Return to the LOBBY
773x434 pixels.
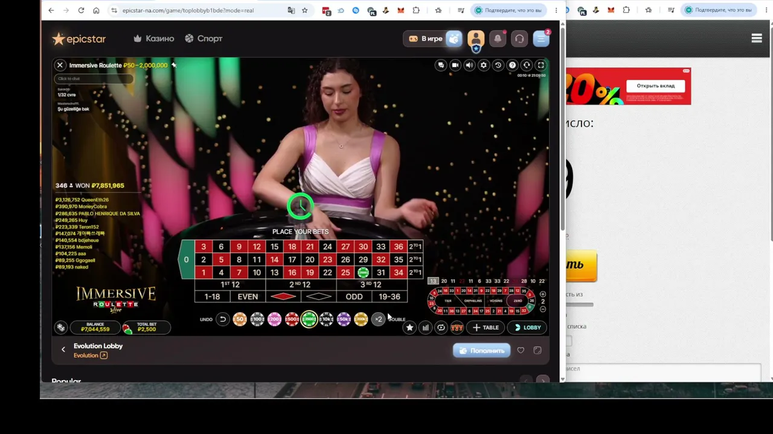coord(528,327)
